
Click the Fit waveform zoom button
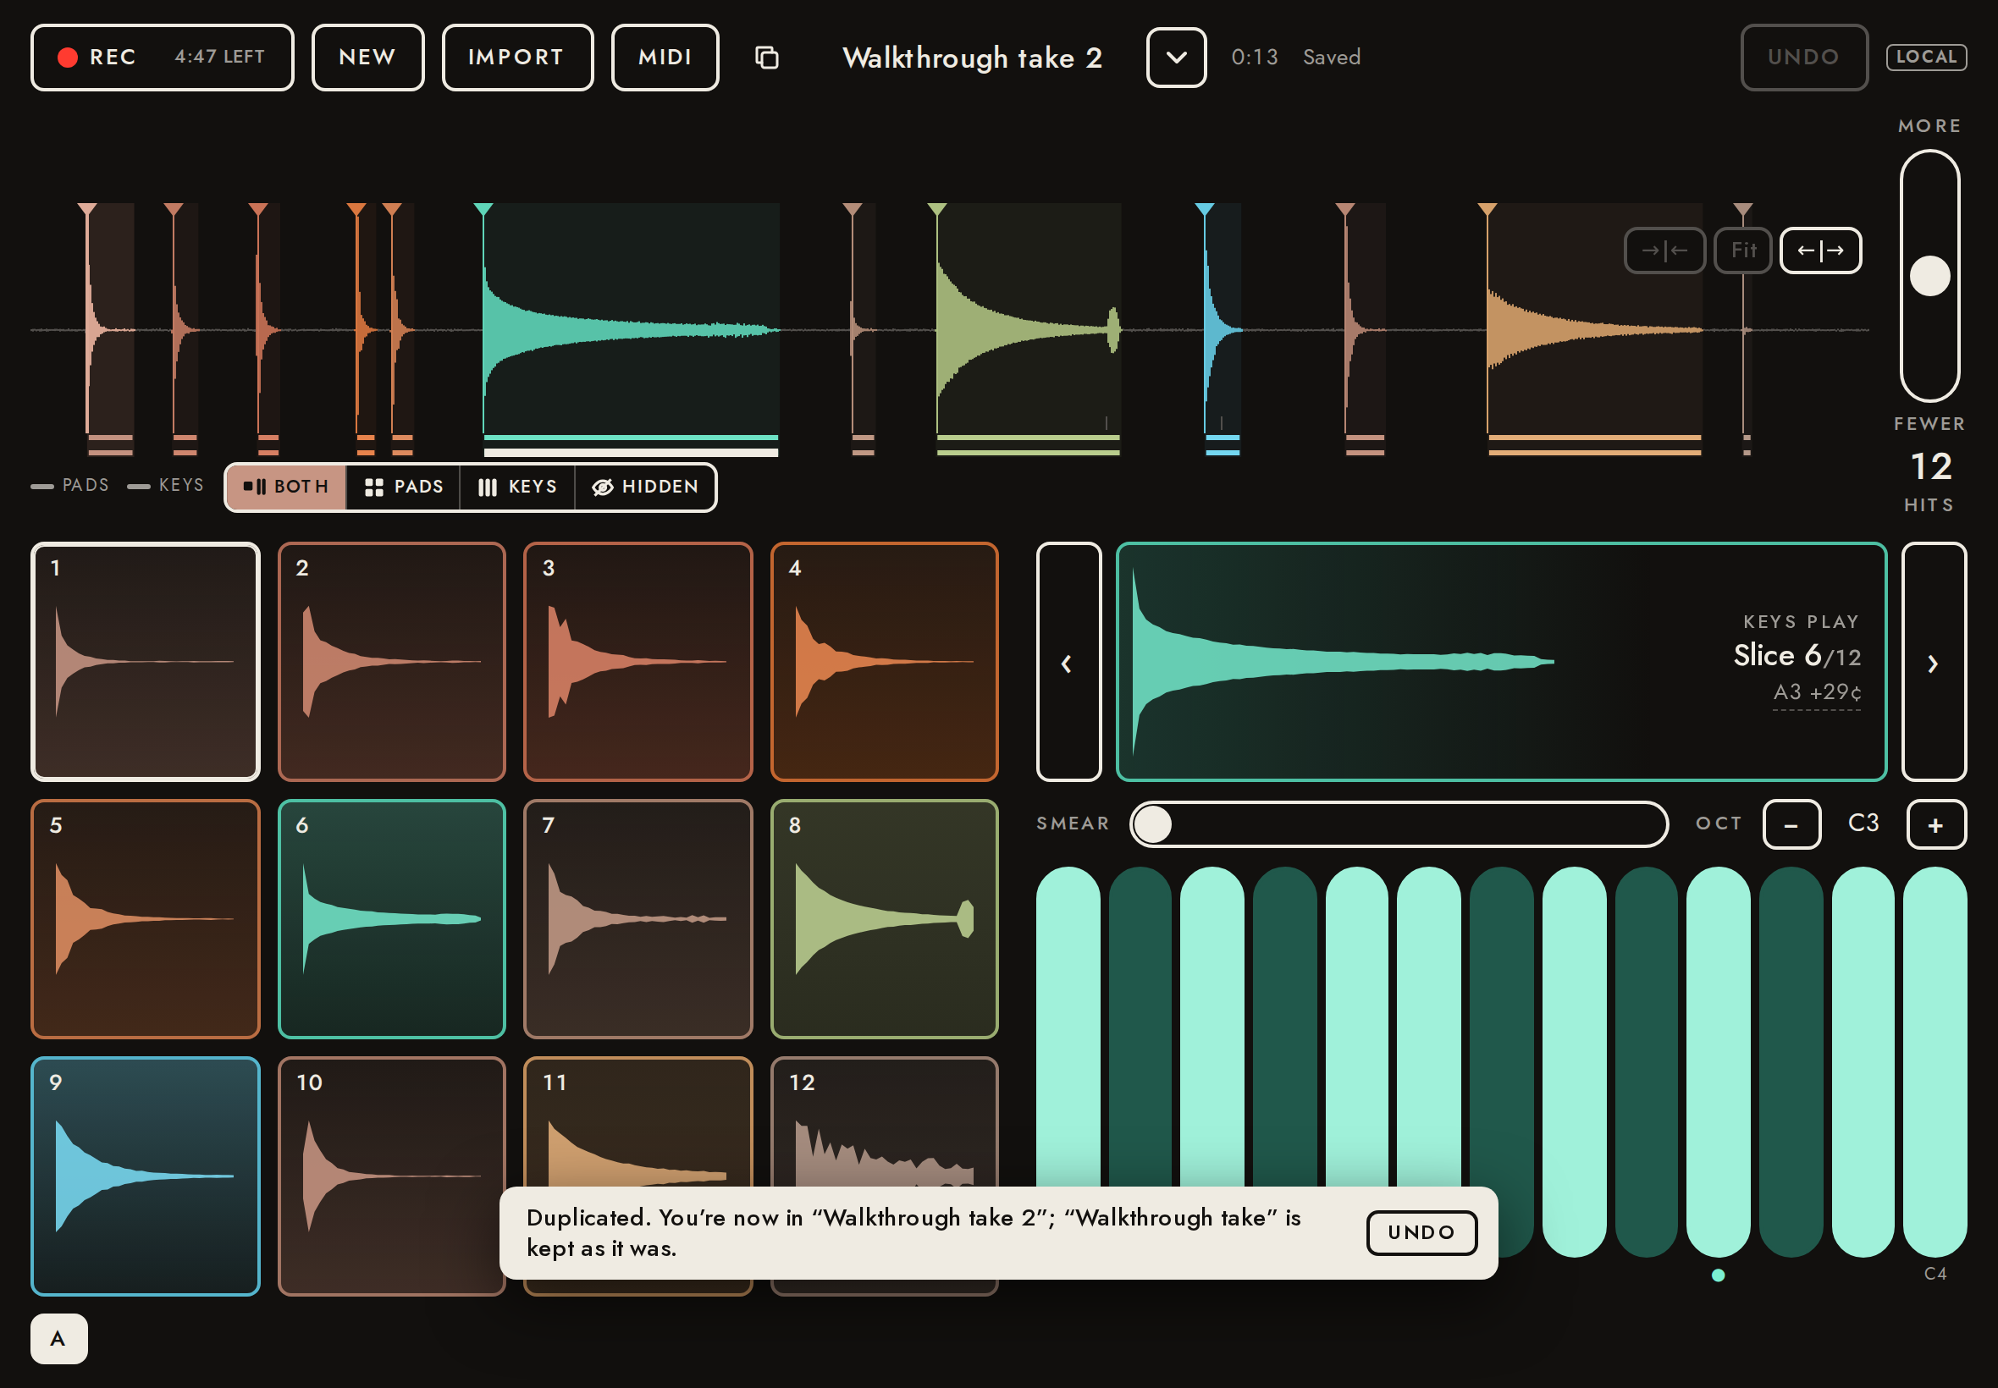pos(1742,251)
